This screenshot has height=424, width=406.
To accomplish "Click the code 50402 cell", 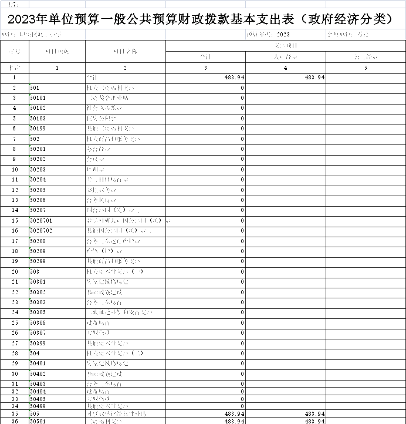I will (x=57, y=374).
